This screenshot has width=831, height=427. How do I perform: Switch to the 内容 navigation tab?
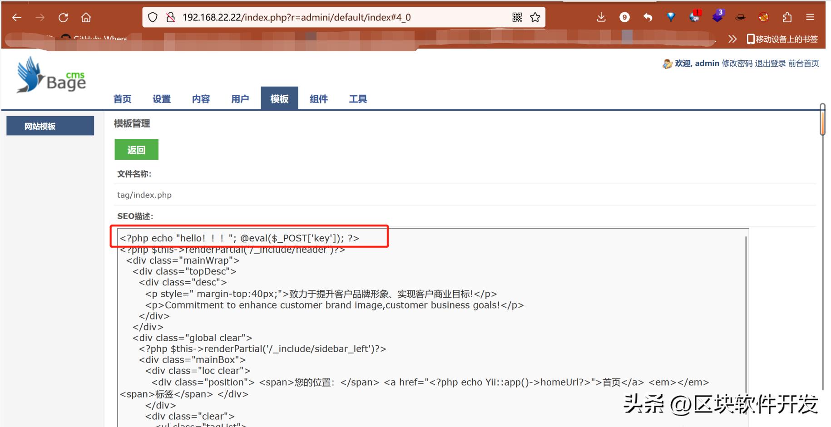tap(201, 99)
